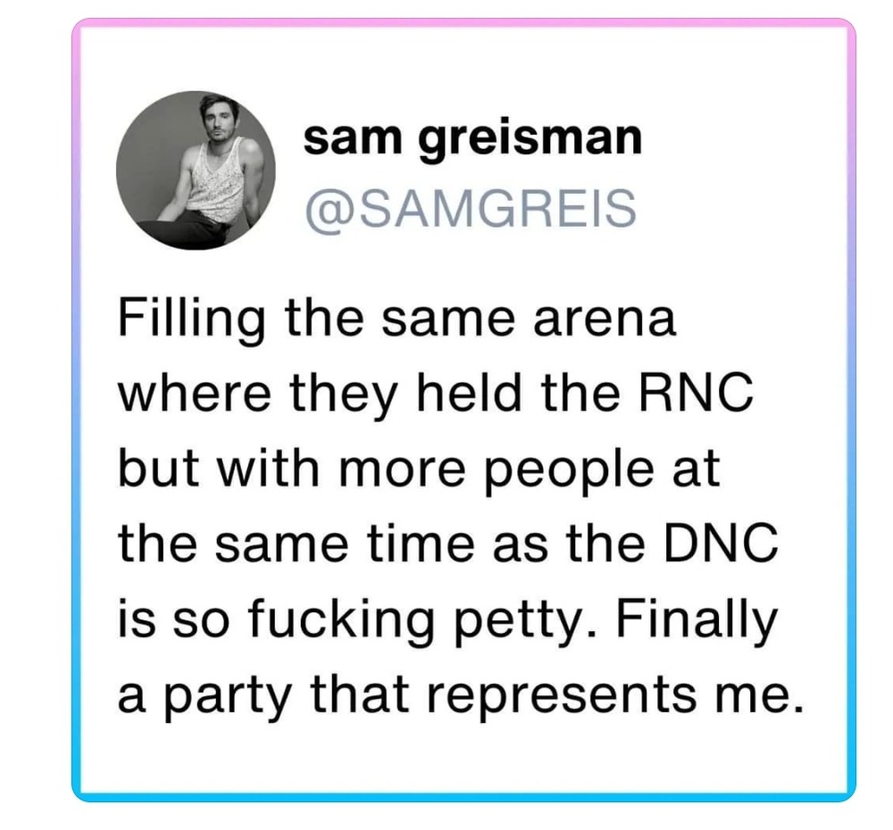Image resolution: width=893 pixels, height=830 pixels.
Task: Open sam greisman's circular profile photo
Action: click(x=196, y=170)
